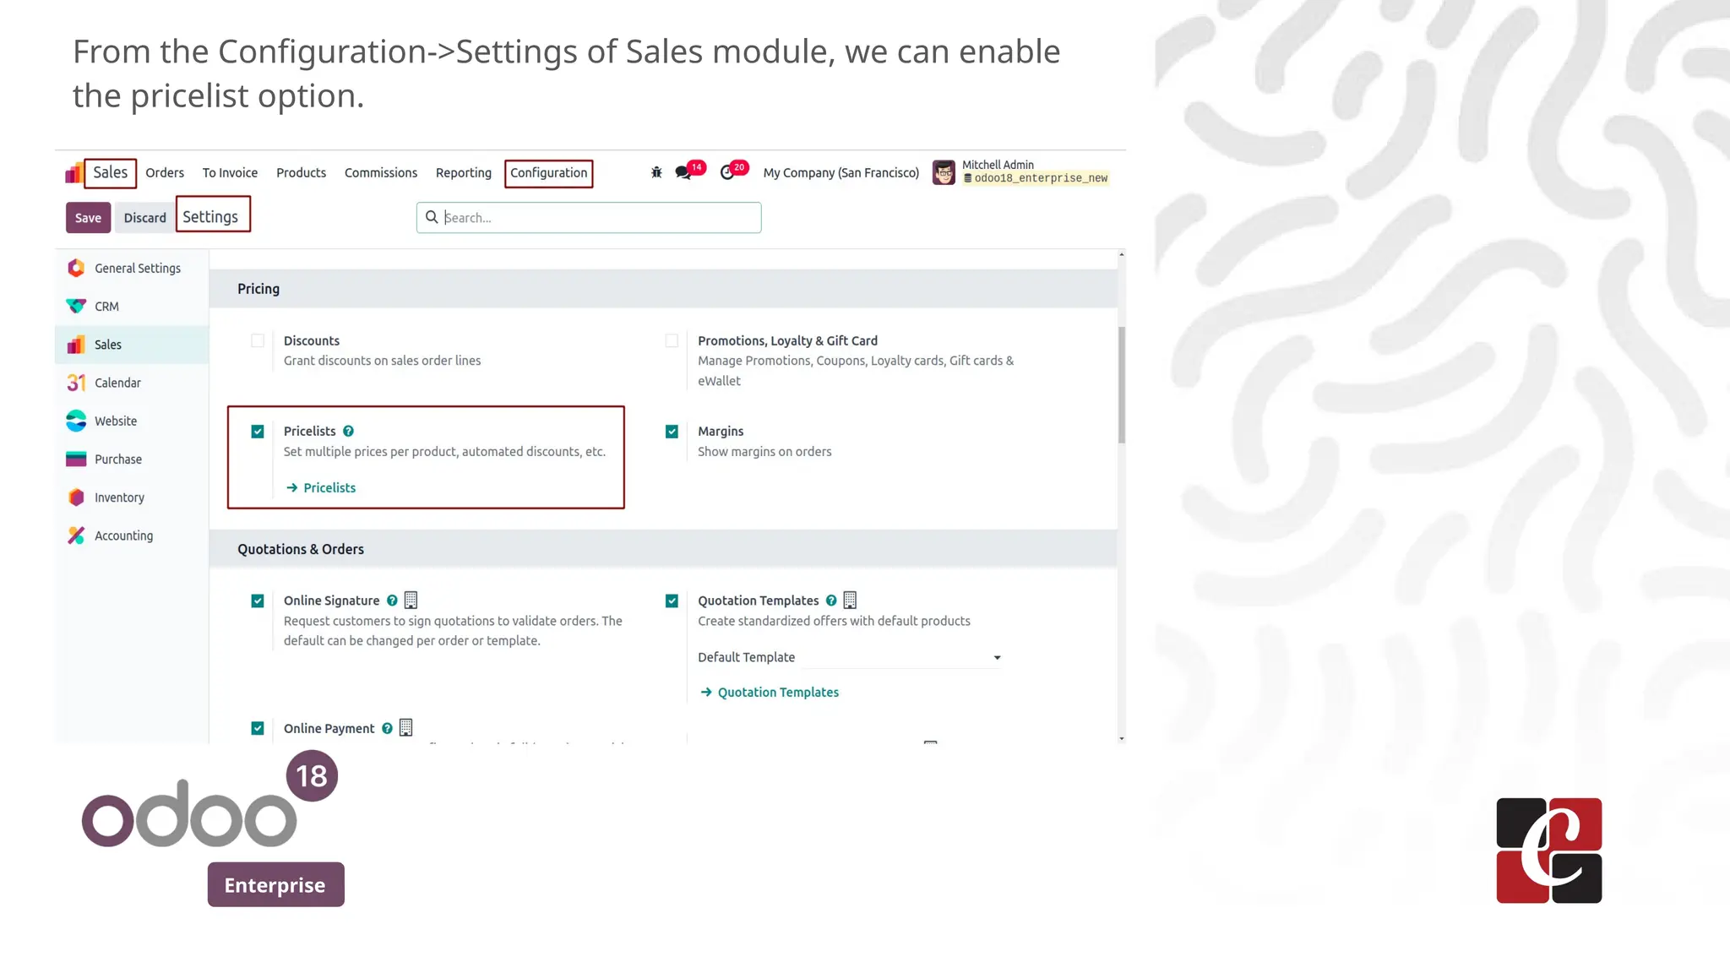Viewport: 1730px width, 973px height.
Task: Open the Configuration menu
Action: [x=549, y=173]
